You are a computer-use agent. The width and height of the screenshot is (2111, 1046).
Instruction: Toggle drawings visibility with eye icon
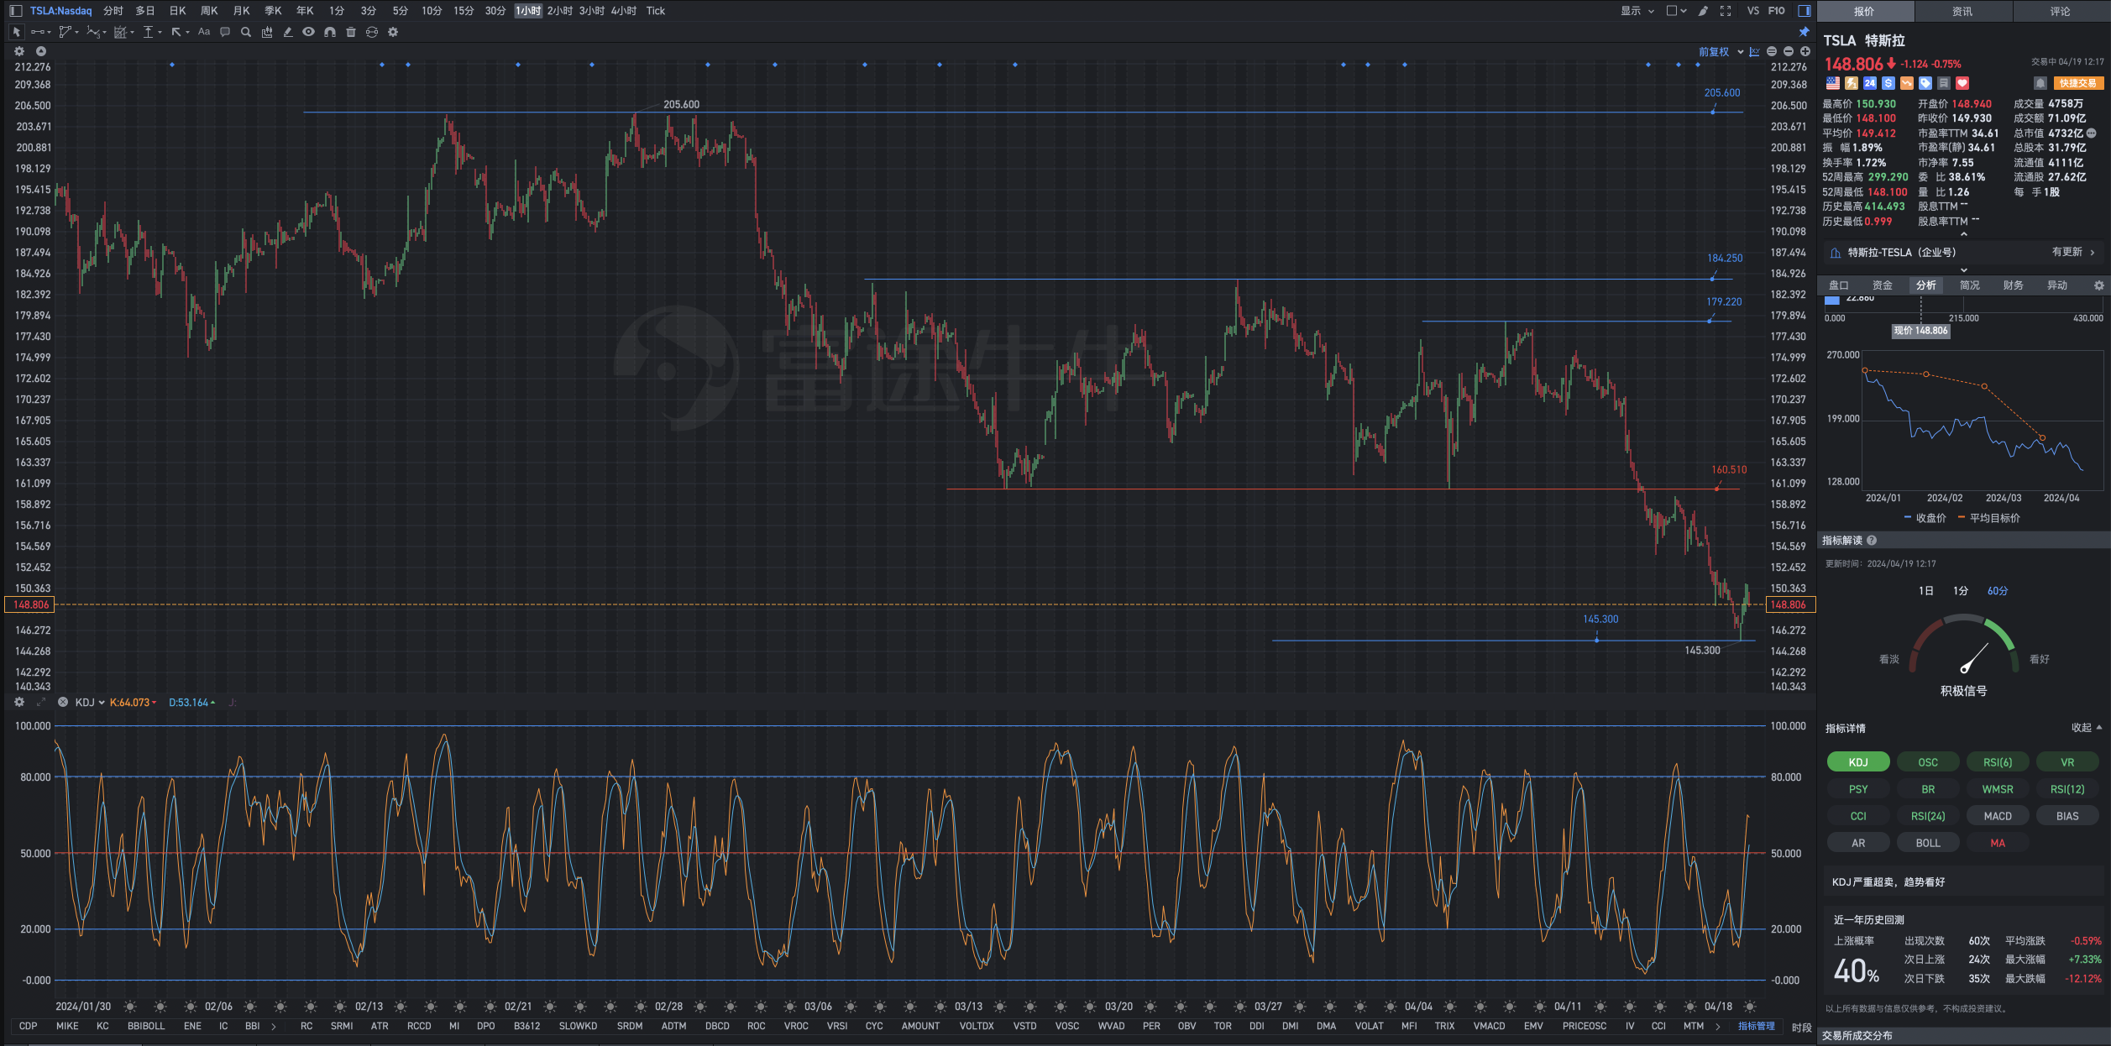(x=309, y=32)
